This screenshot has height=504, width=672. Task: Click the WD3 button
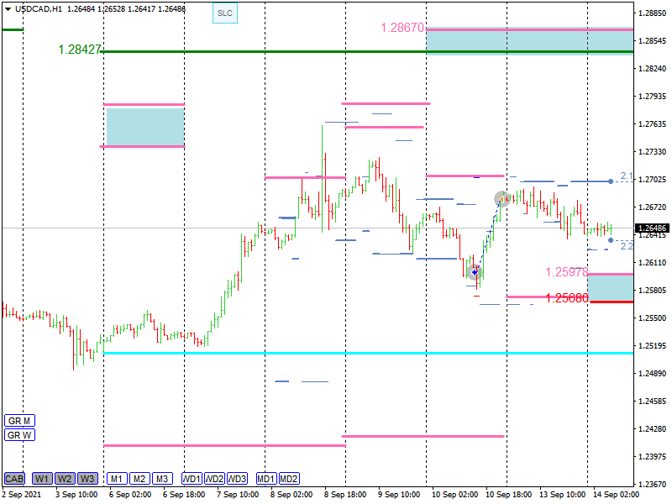pyautogui.click(x=238, y=479)
